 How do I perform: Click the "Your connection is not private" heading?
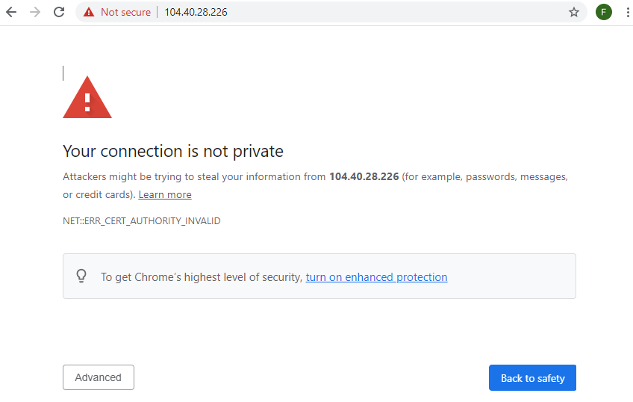(173, 152)
